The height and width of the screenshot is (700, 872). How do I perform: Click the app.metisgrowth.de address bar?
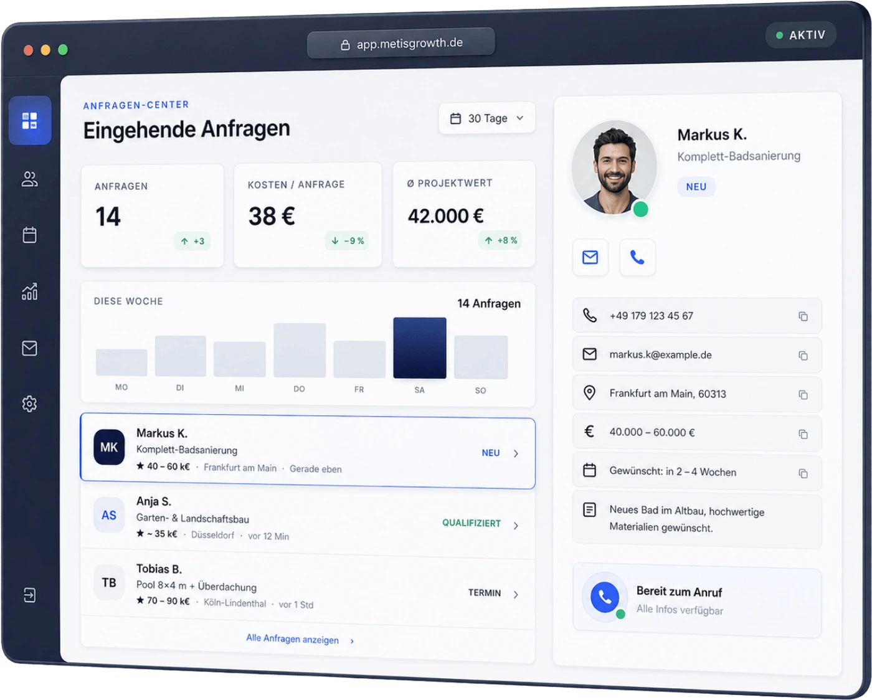[x=401, y=44]
